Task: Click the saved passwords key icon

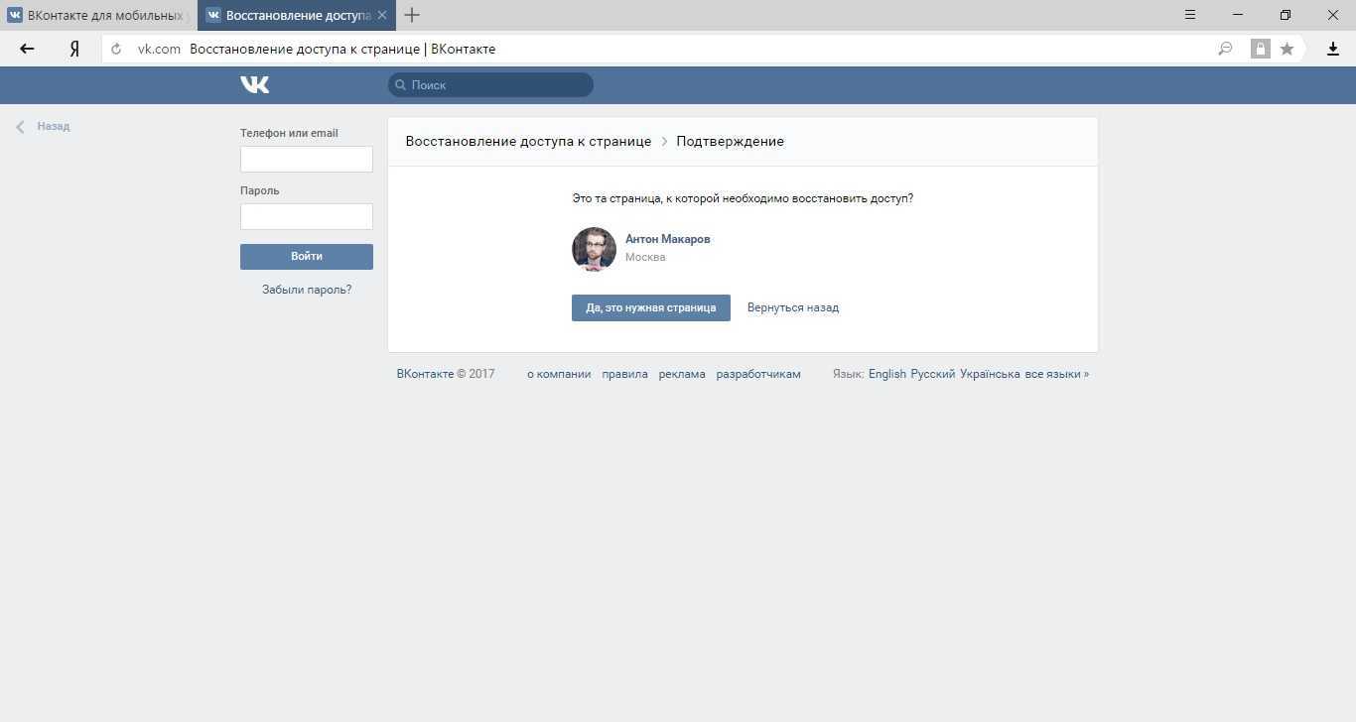Action: 1225,49
